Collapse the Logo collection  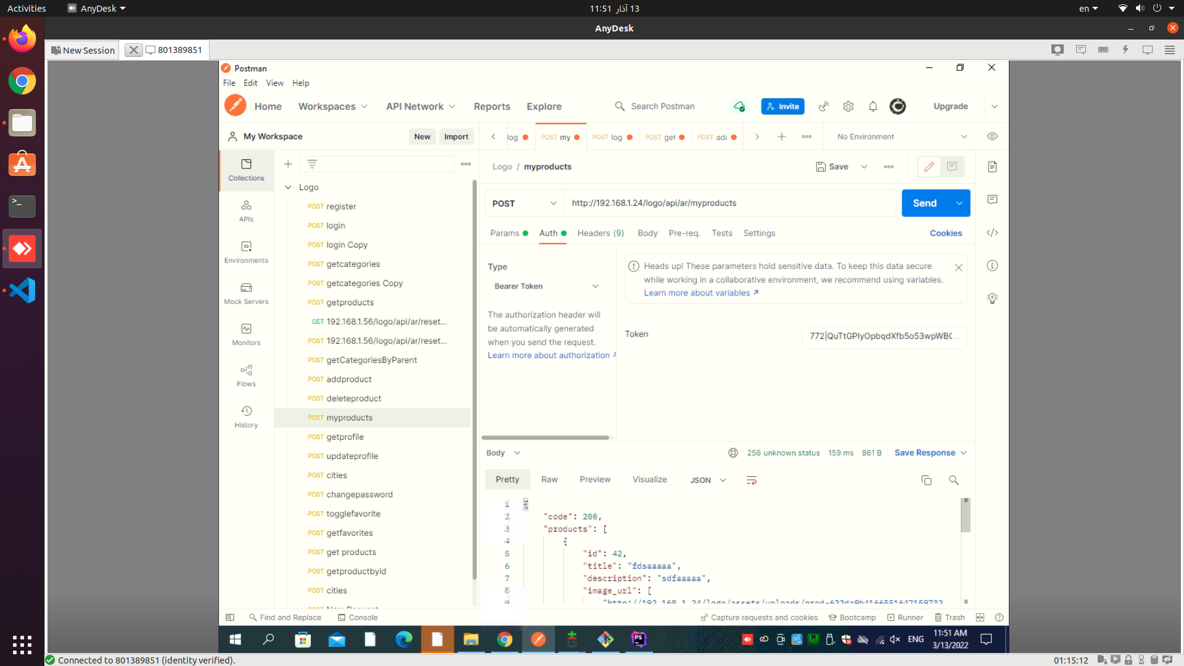288,187
